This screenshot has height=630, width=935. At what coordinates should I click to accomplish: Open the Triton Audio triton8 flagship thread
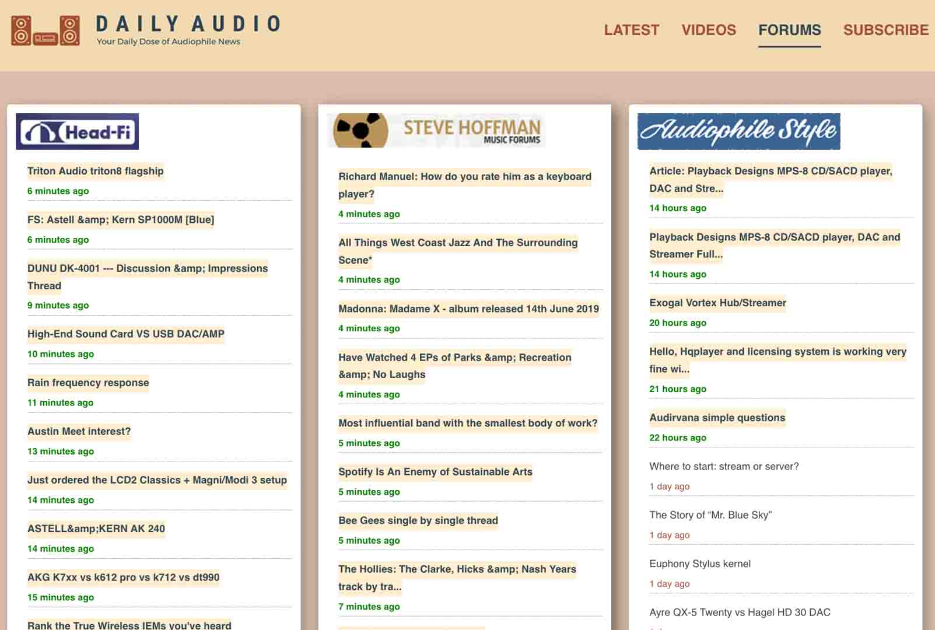point(96,171)
